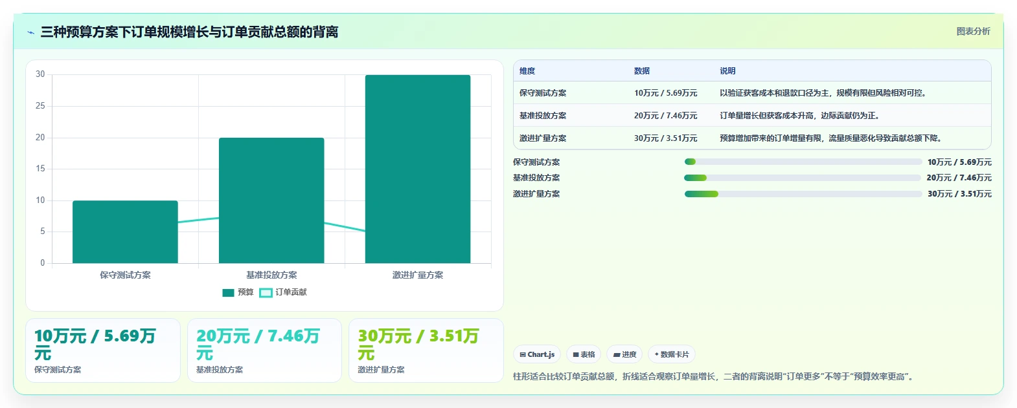Click progress value 20万元 / 7.46万元
The image size is (1017, 408).
pos(959,178)
